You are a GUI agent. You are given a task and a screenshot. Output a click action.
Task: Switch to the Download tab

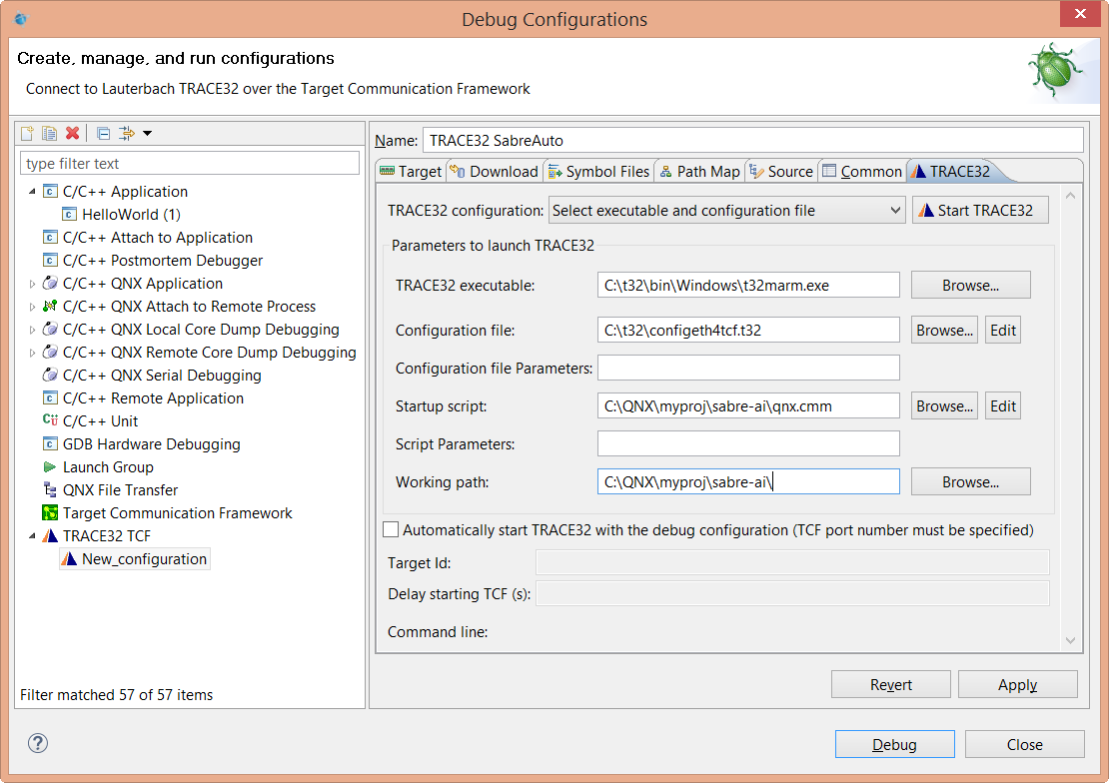(495, 171)
